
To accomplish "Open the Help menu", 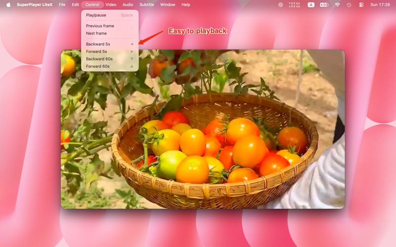I will point(186,4).
